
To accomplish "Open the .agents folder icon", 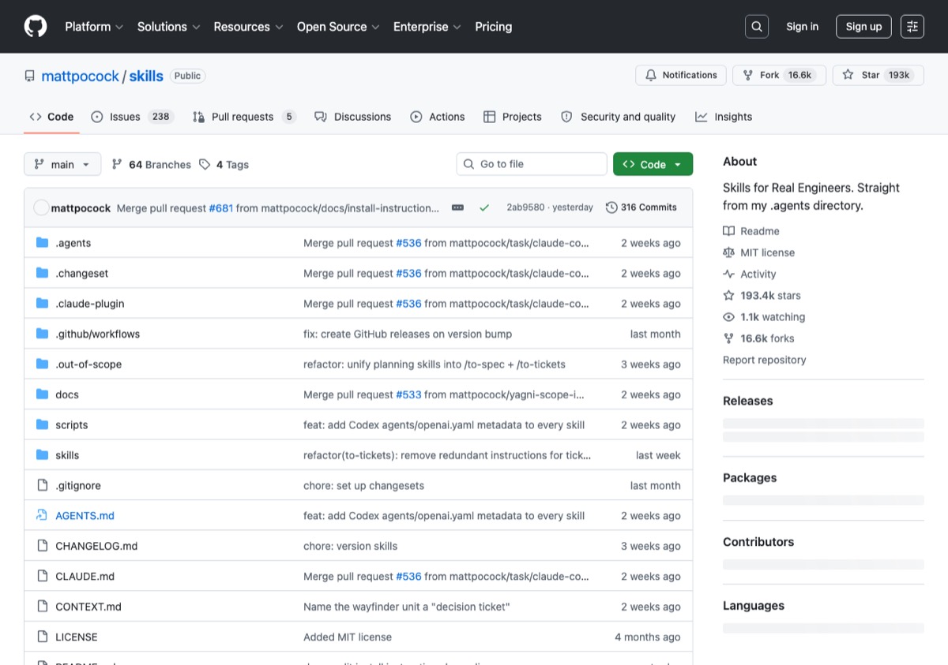I will click(43, 243).
